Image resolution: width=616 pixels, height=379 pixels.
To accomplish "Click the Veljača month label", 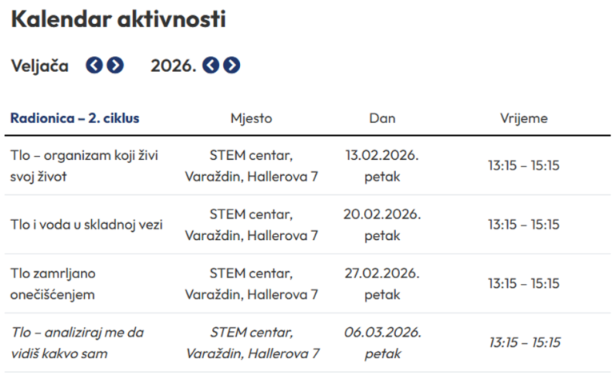I will click(x=40, y=66).
